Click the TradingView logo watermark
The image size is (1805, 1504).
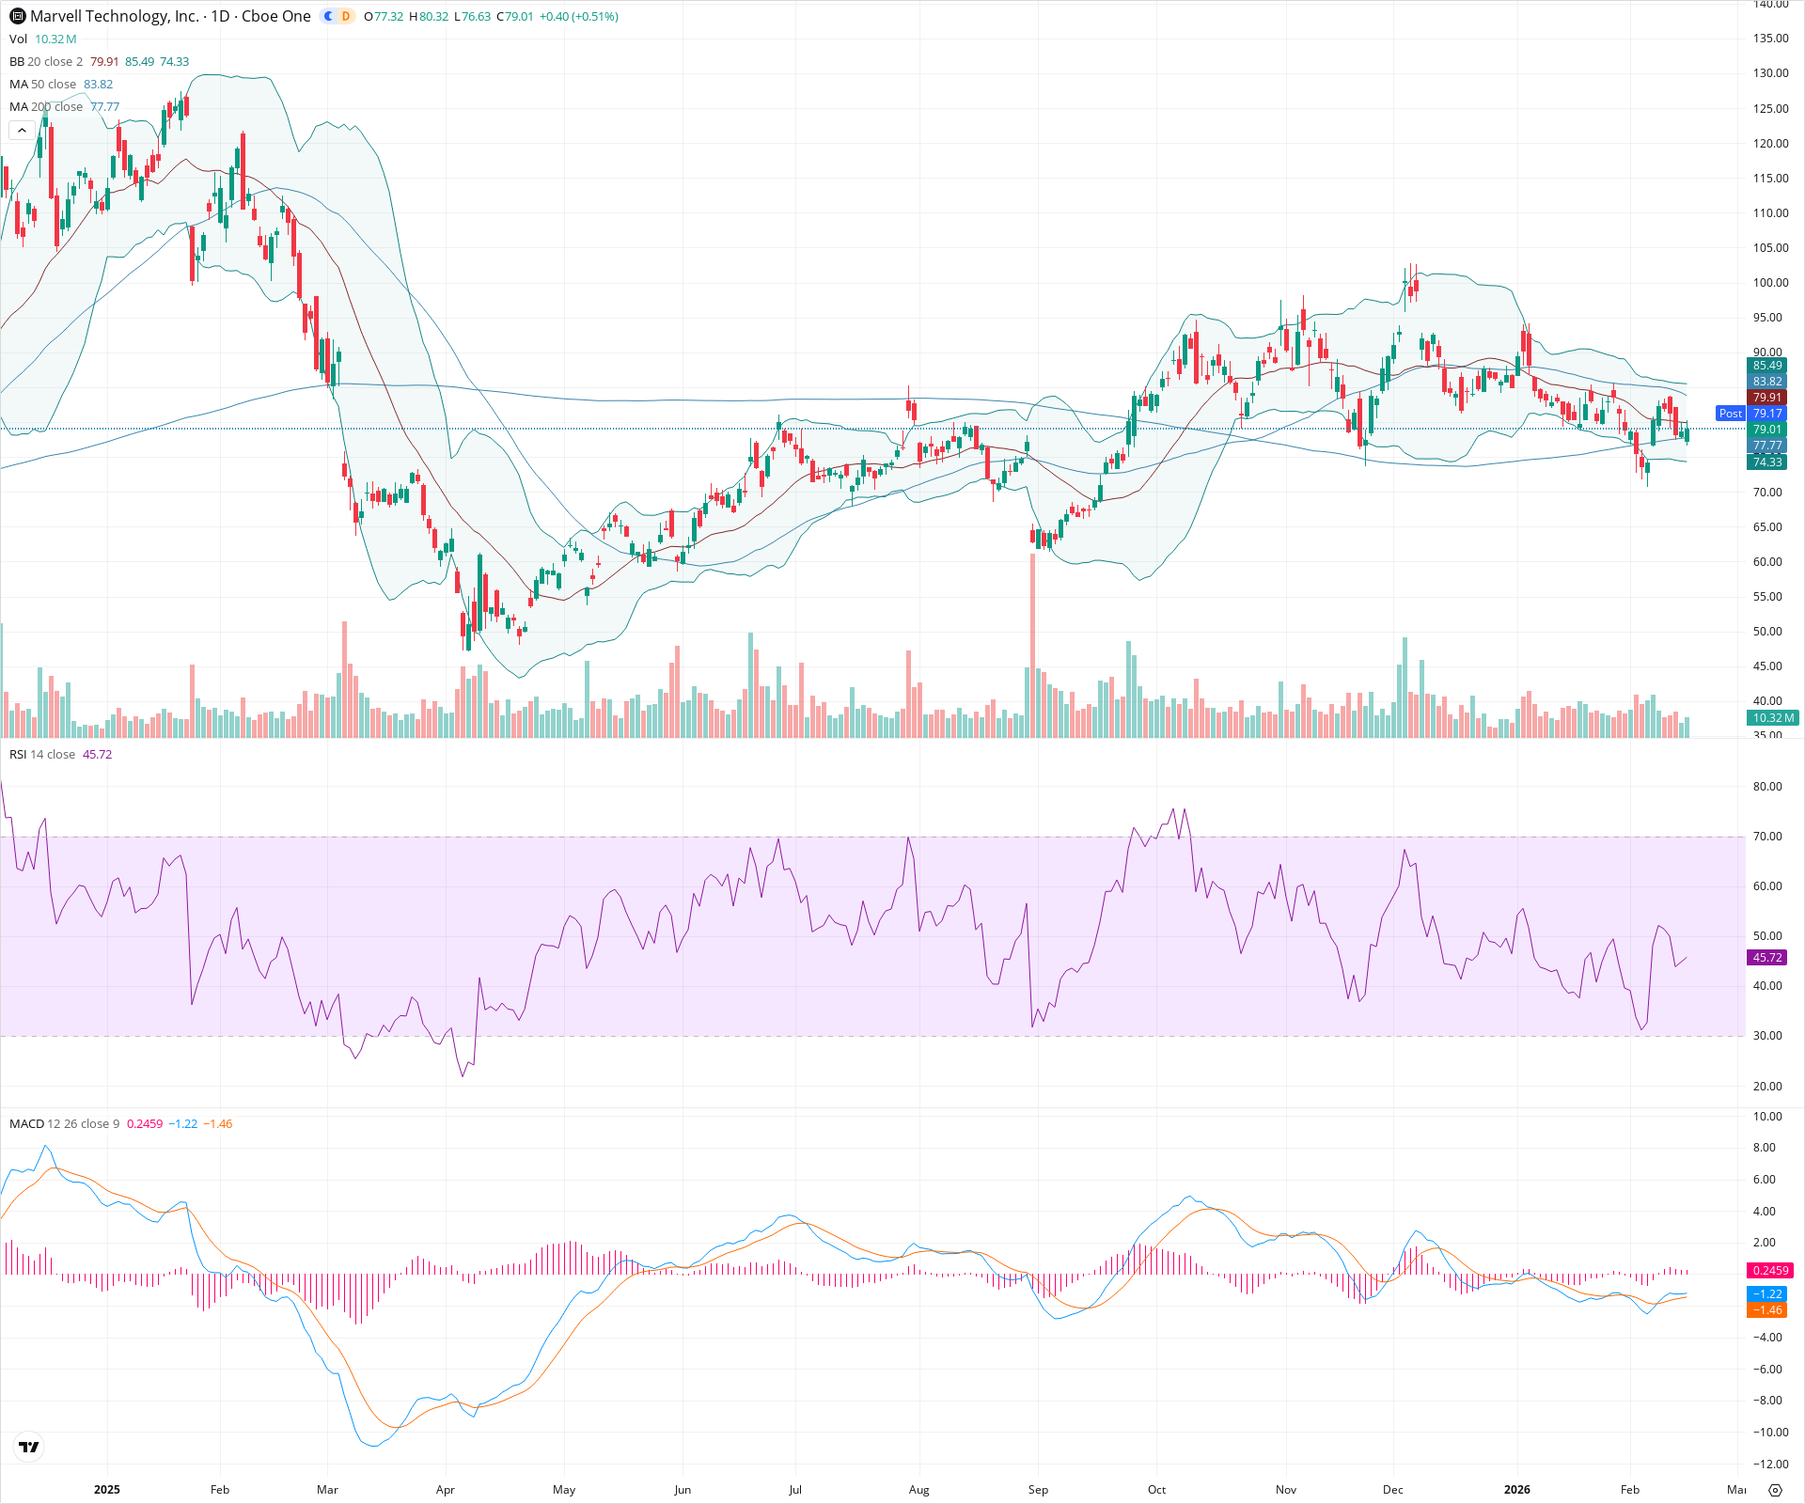(28, 1447)
